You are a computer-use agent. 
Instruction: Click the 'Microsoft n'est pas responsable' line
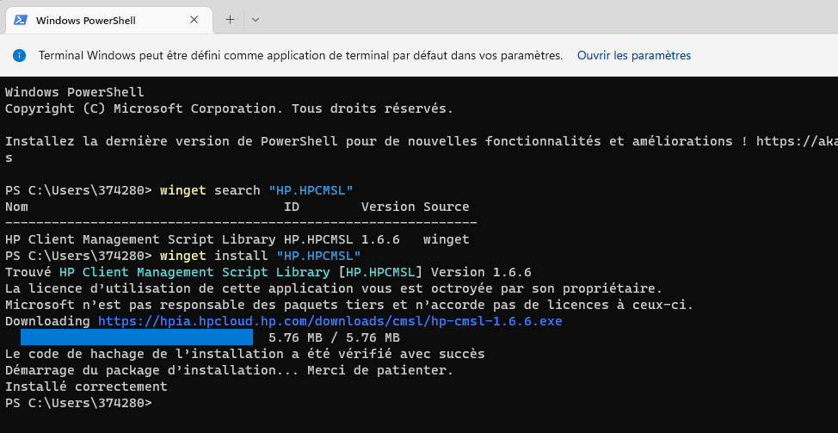pos(349,305)
